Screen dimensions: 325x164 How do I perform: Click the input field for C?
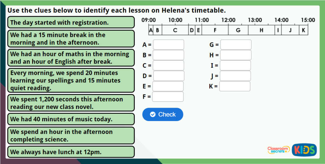click(x=168, y=65)
